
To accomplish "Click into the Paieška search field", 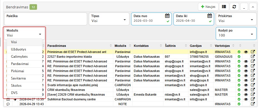I will pyautogui.click(x=45, y=19).
